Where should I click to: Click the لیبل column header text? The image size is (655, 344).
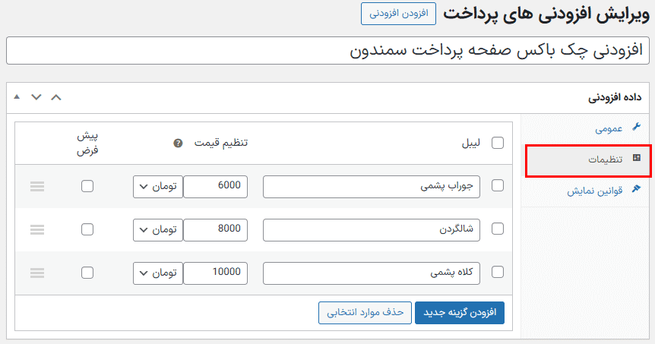pyautogui.click(x=471, y=144)
